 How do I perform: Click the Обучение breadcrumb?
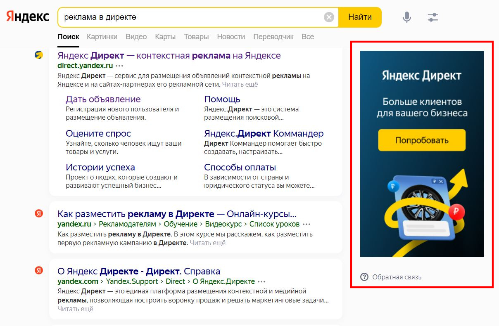point(181,224)
